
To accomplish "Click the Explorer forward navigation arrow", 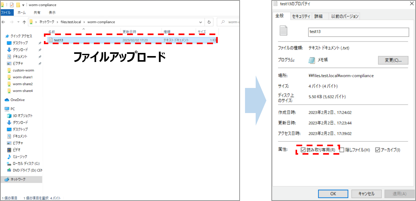I will click(12, 22).
